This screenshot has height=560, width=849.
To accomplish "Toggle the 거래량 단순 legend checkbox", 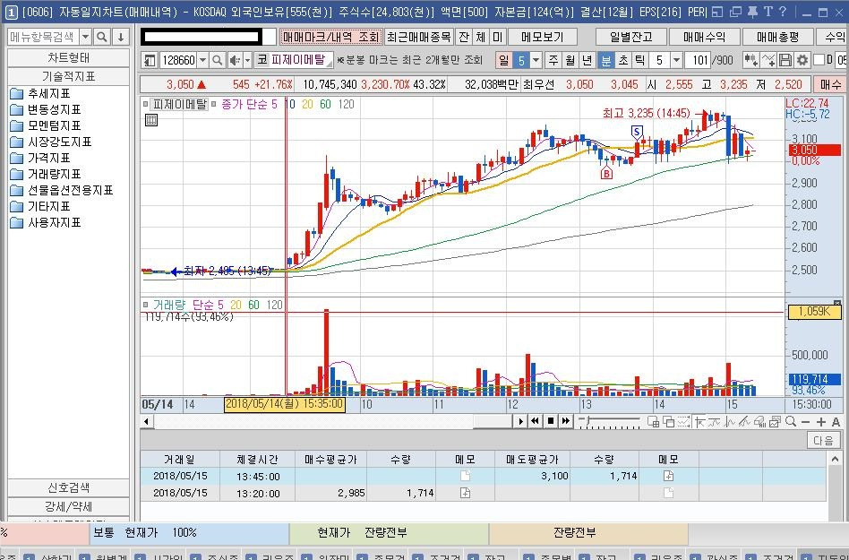I will point(146,305).
